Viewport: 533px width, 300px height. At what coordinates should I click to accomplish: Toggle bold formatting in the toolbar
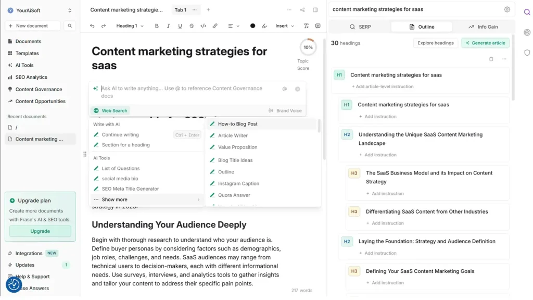coord(157,26)
